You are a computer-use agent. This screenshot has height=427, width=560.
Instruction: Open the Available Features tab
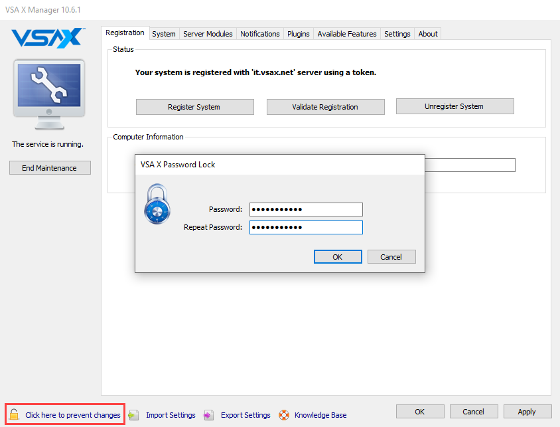click(347, 34)
